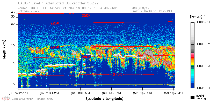Click the x-axis label '(59.61;39.06)'
210x101 pixels.
(x=142, y=93)
